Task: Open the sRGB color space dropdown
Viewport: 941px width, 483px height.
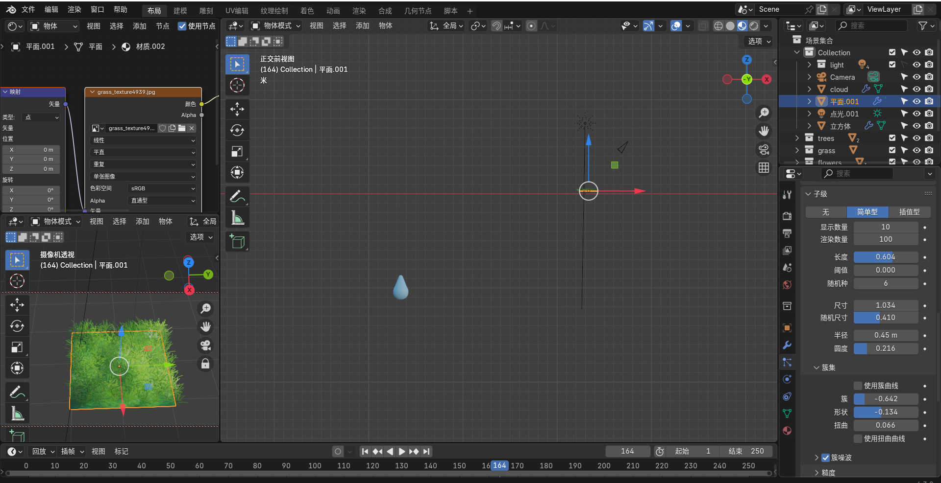Action: tap(162, 188)
